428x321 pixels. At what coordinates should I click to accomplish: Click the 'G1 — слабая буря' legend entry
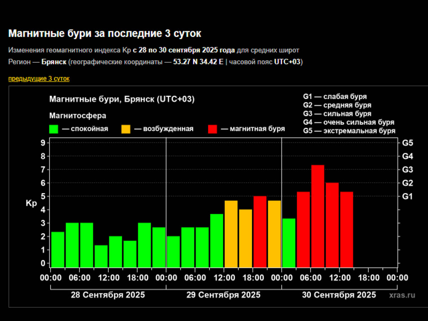pyautogui.click(x=335, y=97)
